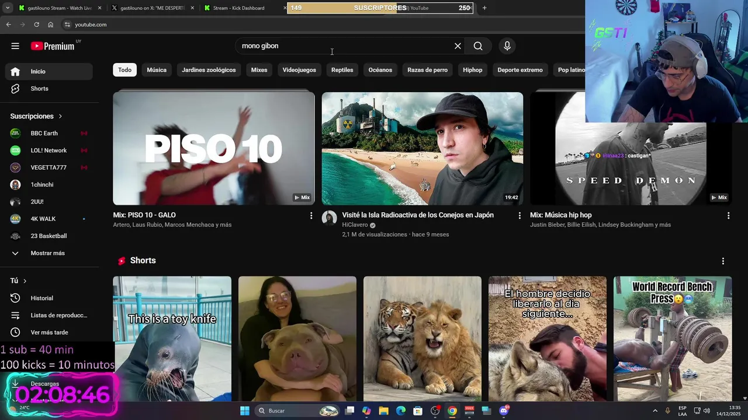Open Discord from the taskbar
Viewport: 748px width, 420px height.
click(504, 411)
